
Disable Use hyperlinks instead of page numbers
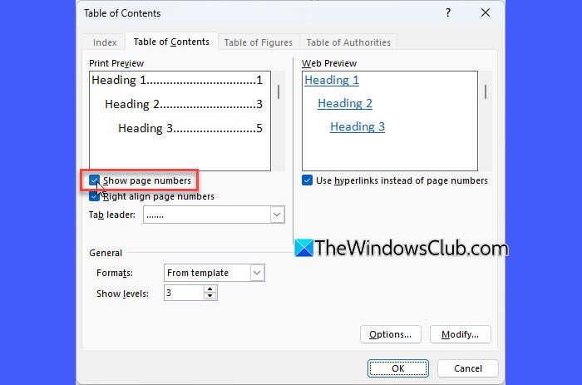point(308,180)
